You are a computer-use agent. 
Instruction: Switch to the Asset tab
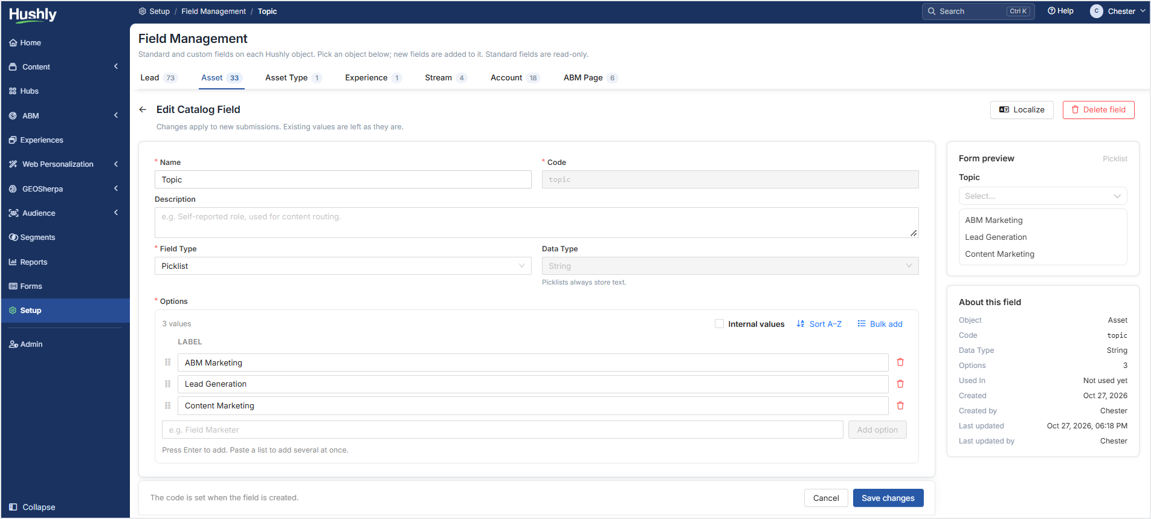pyautogui.click(x=222, y=78)
